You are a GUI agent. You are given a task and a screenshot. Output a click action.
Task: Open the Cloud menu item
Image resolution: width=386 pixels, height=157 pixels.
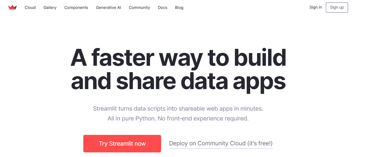[x=30, y=7]
